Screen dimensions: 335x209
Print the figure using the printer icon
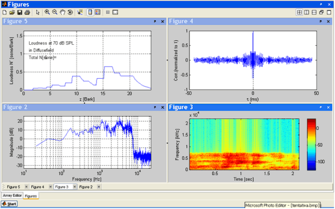coord(27,12)
